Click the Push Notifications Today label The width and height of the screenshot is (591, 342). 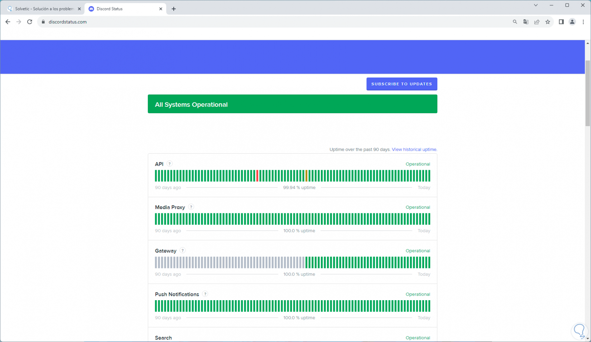coord(424,318)
